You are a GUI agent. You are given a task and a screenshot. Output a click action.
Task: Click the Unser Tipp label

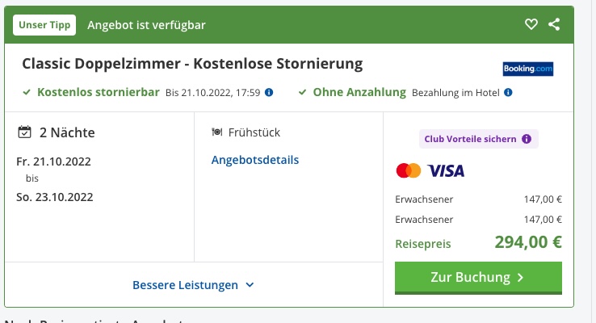44,25
